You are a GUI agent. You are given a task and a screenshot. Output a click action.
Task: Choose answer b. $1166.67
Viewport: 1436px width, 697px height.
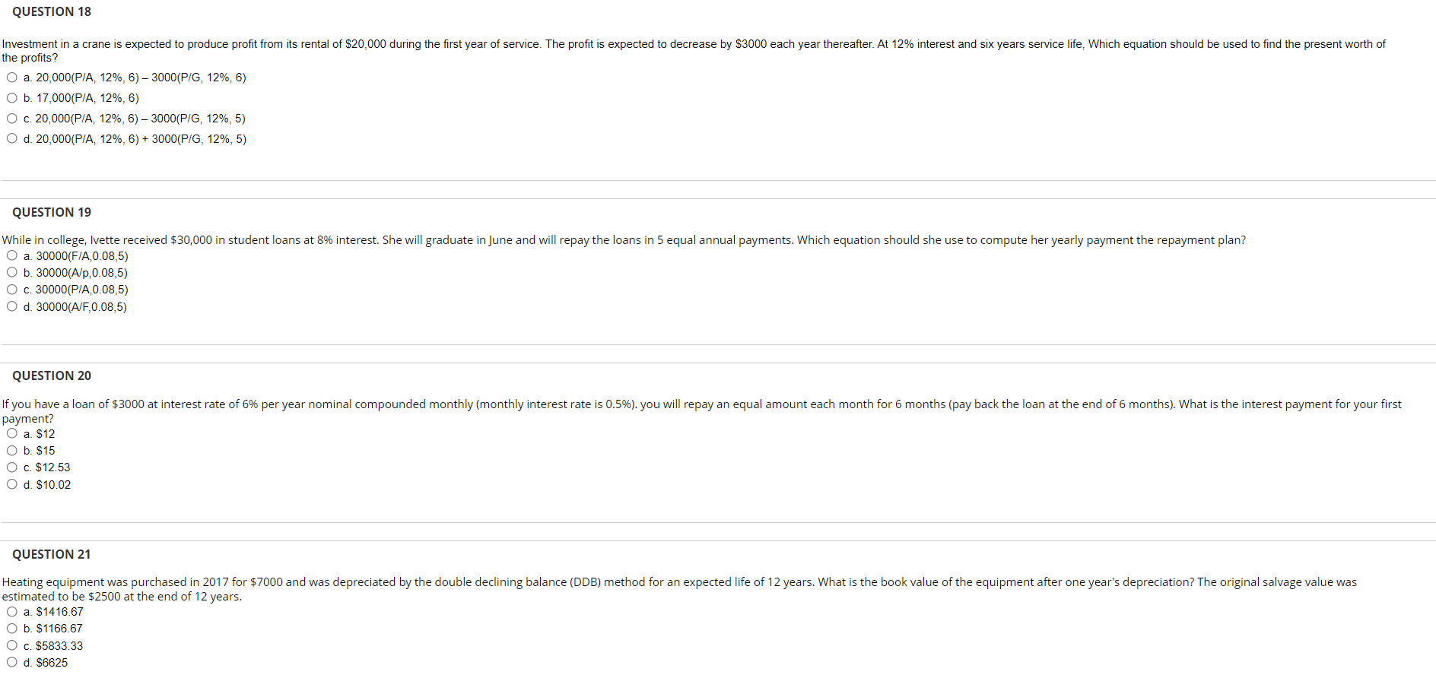(11, 627)
